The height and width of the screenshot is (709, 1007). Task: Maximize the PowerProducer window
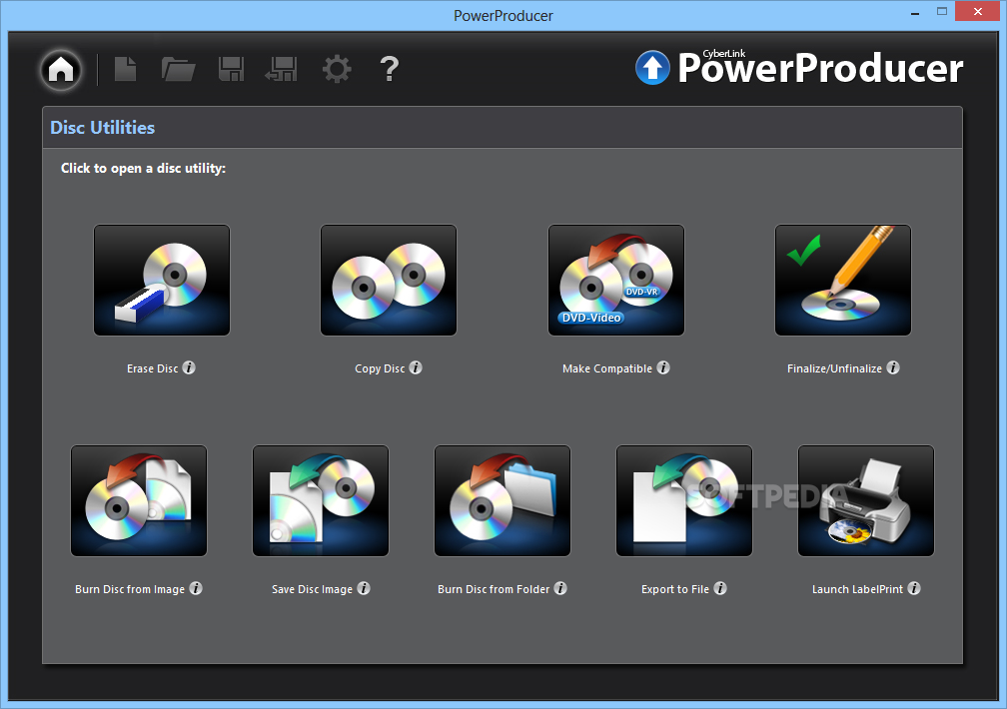941,12
